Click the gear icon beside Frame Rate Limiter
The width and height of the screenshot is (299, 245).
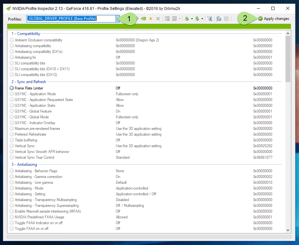(12, 88)
